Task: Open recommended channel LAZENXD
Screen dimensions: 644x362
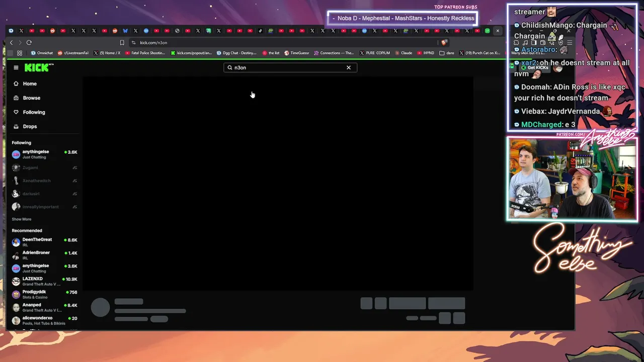Action: [x=45, y=281]
